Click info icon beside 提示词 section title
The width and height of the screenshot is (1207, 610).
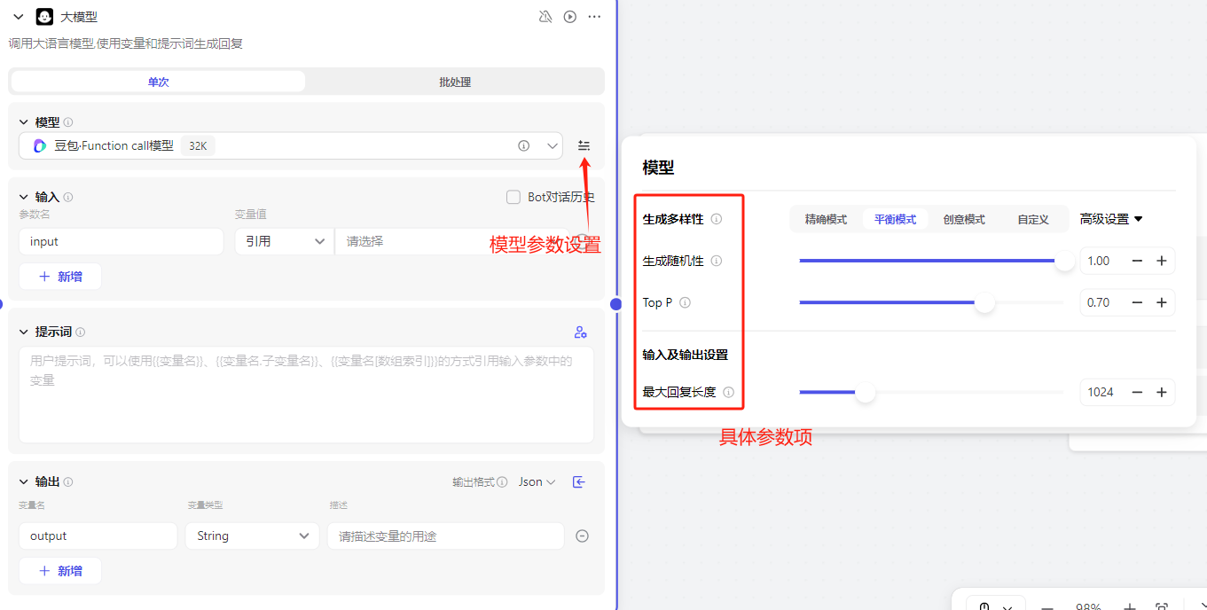tap(81, 332)
